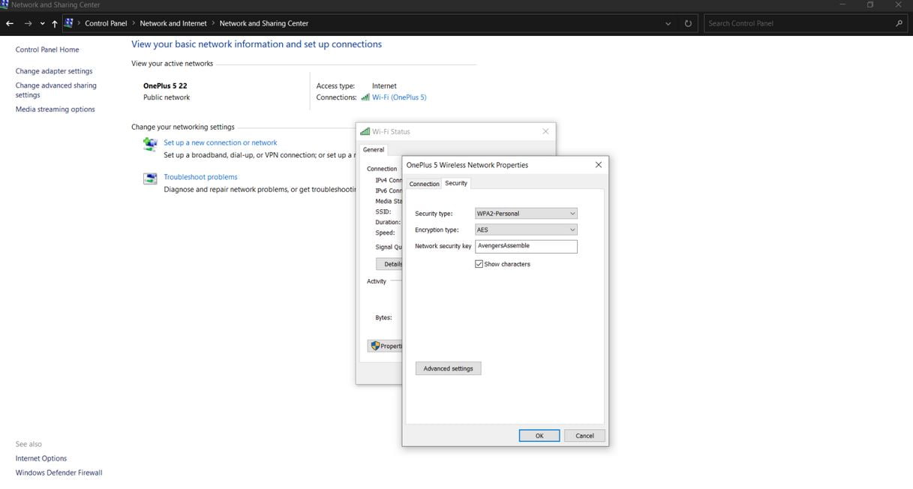The image size is (913, 489).
Task: Open Wi-Fi (OnePlus 5) connection link
Action: point(399,97)
